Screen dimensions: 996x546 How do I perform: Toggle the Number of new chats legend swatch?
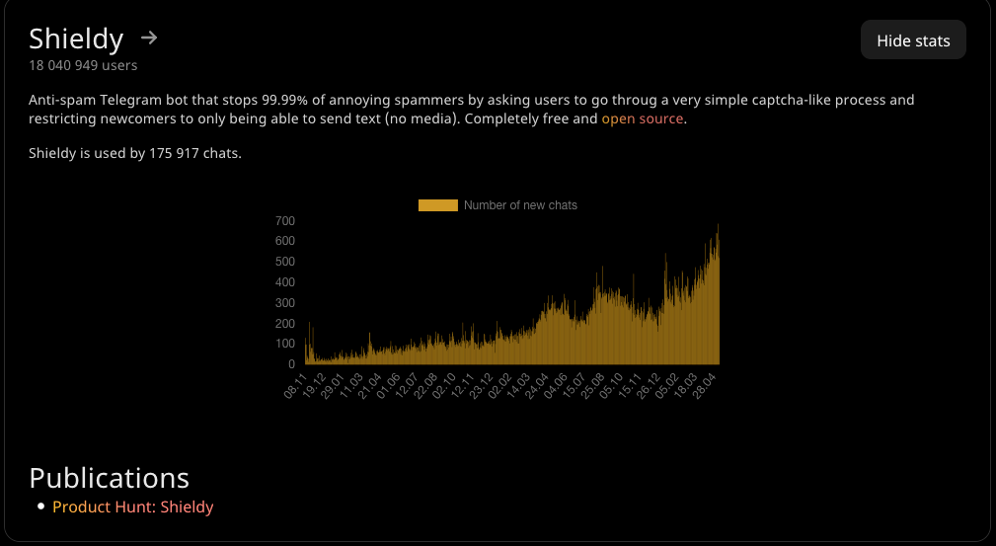click(437, 205)
